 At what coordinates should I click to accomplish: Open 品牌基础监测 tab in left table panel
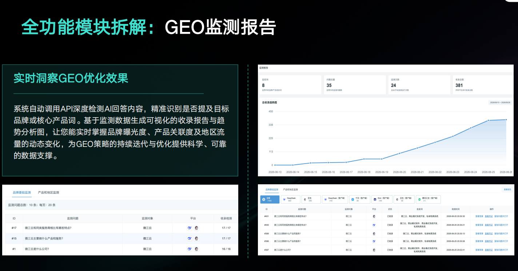click(x=22, y=192)
